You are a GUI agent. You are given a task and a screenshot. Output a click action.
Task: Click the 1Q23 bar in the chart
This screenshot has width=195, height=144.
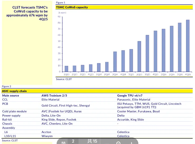click(66, 69)
